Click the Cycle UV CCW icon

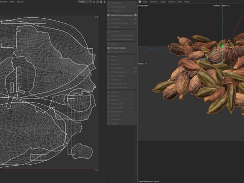click(109, 104)
